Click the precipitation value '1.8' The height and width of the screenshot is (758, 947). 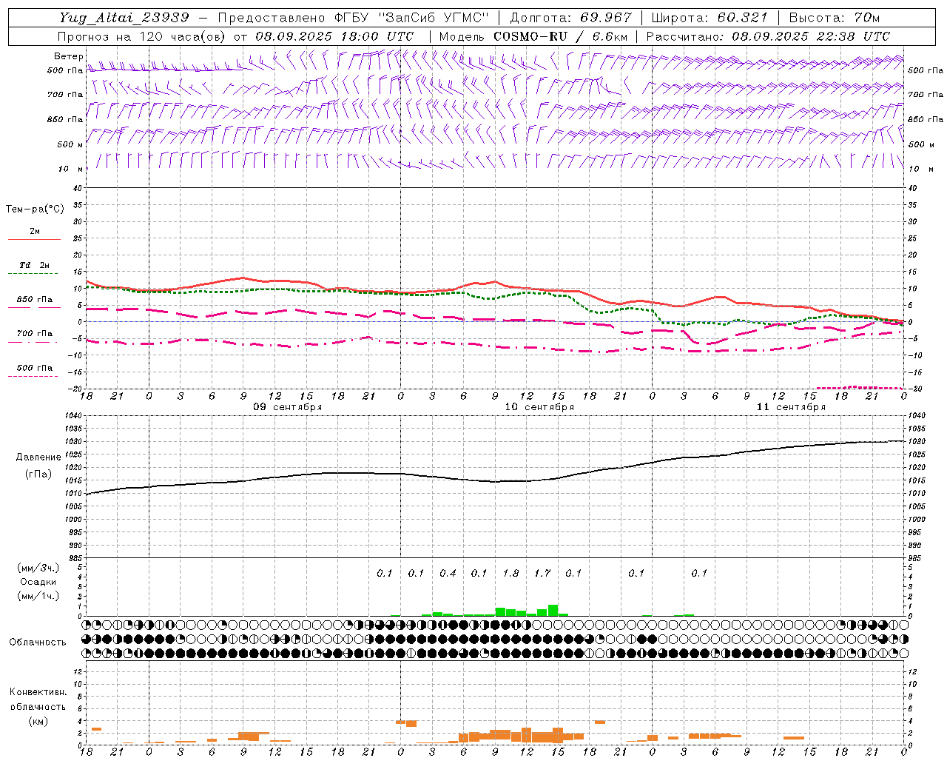click(510, 573)
